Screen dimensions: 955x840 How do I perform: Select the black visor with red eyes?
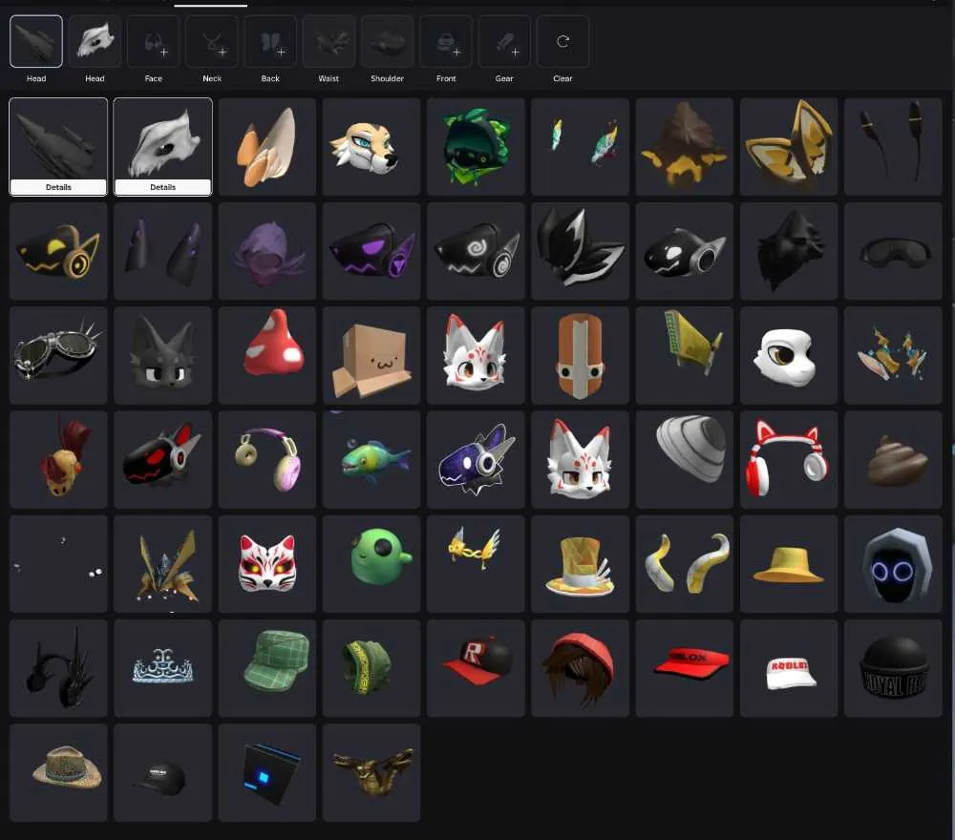(x=162, y=459)
